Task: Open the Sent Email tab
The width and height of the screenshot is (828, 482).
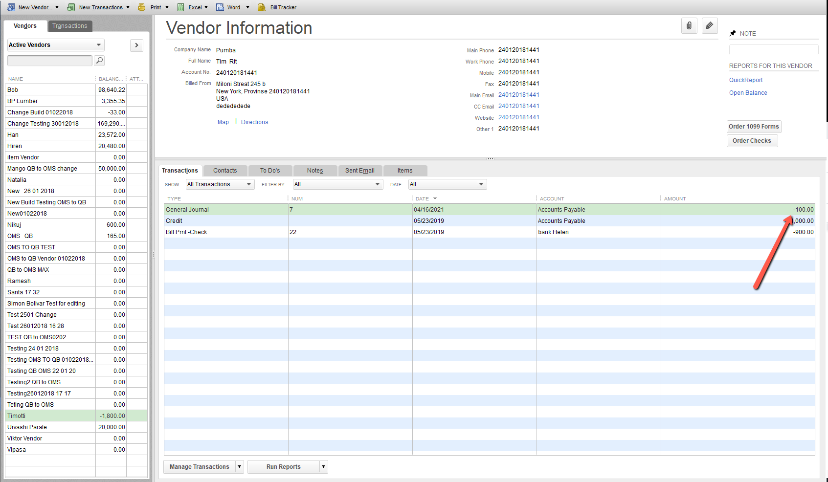Action: (359, 171)
